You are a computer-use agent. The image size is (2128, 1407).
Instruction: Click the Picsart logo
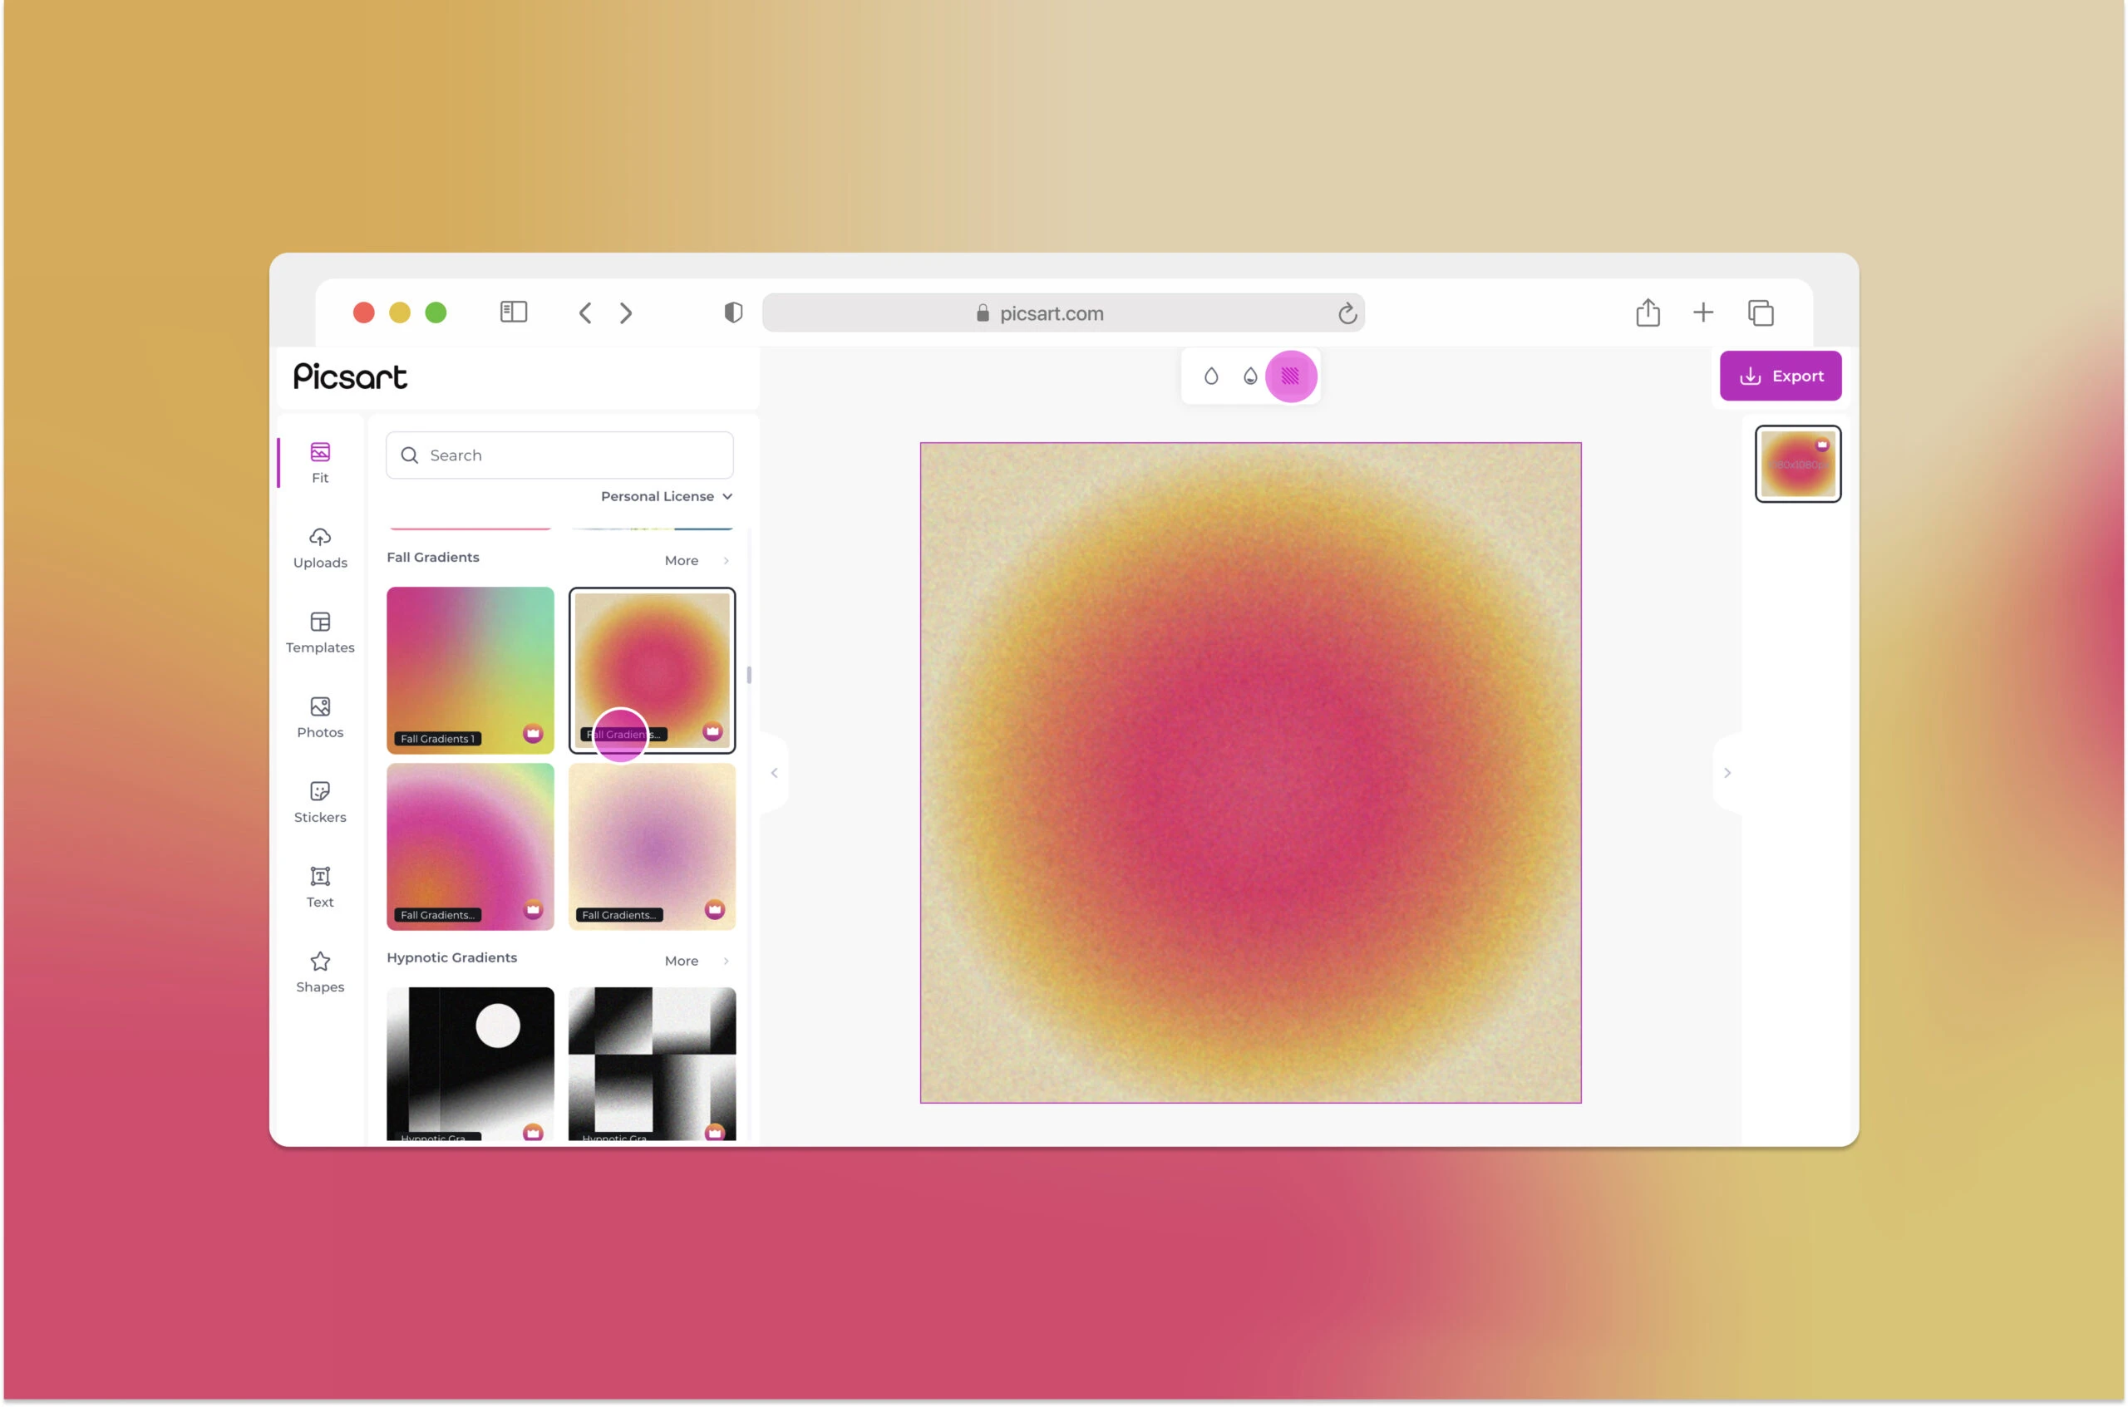(x=349, y=376)
